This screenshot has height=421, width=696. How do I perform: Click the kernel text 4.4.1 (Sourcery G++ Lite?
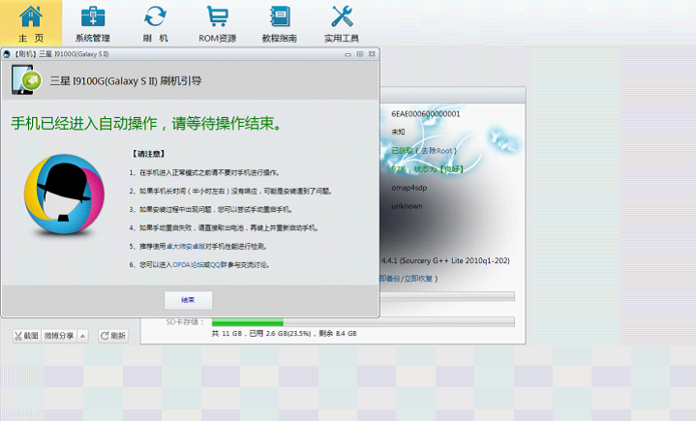pyautogui.click(x=445, y=260)
